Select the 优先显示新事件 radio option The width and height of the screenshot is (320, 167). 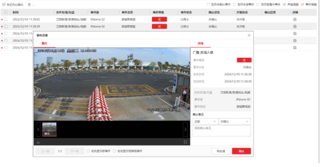88,151
